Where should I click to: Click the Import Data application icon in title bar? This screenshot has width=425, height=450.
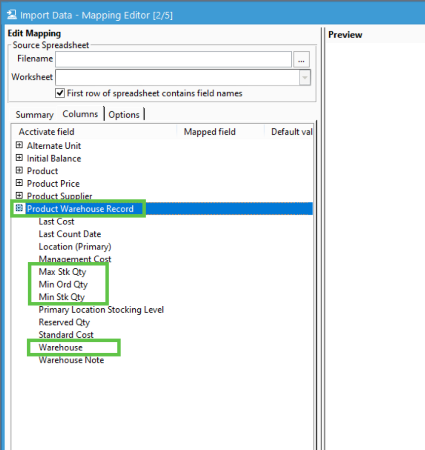pos(11,14)
